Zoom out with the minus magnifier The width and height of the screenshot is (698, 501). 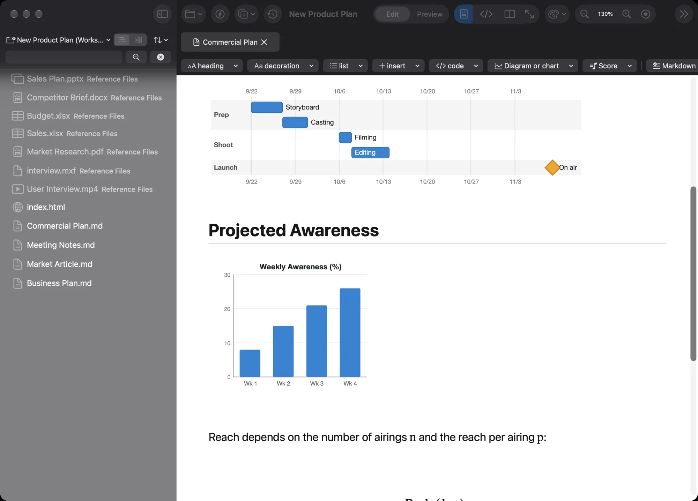coord(585,14)
